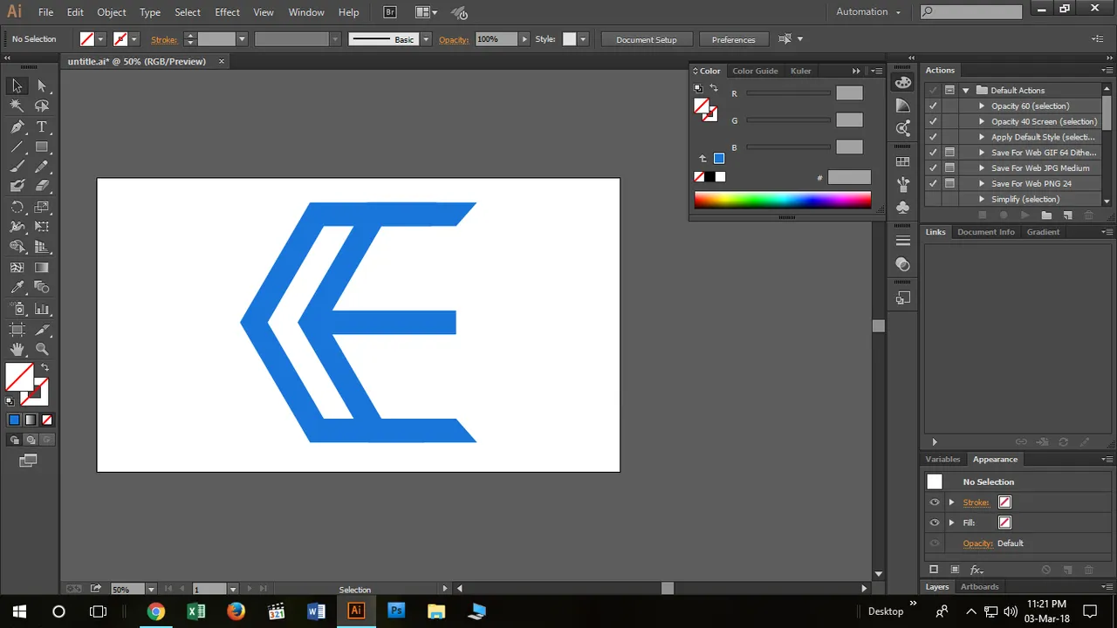
Task: Switch to the Color Guide tab
Action: tap(755, 71)
